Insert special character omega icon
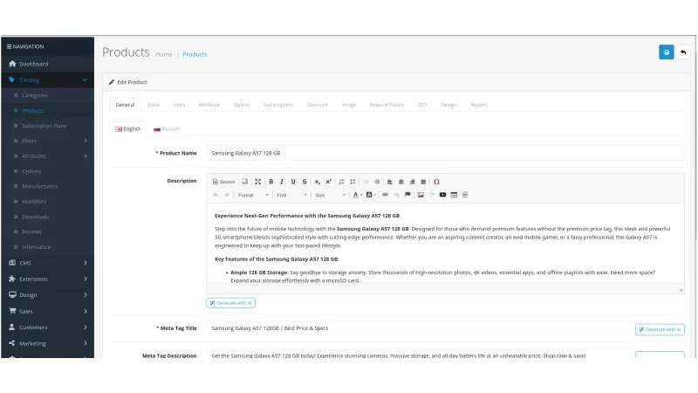The width and height of the screenshot is (698, 393). point(437,182)
